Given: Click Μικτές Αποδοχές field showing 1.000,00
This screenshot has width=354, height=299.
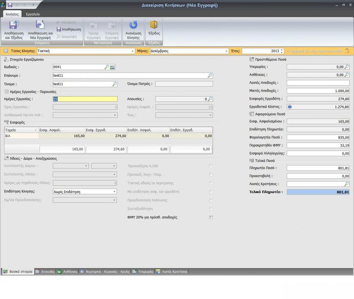Looking at the screenshot, I should (318, 91).
